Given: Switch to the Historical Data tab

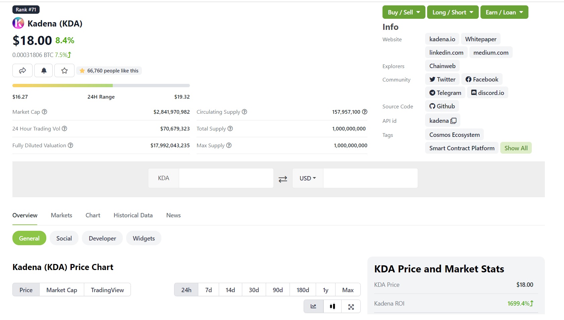Looking at the screenshot, I should tap(133, 215).
